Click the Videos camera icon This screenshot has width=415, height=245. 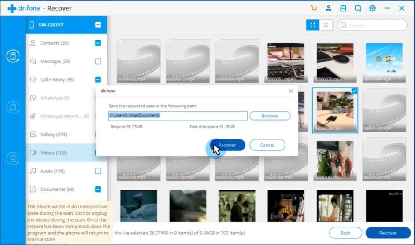[x=33, y=153]
